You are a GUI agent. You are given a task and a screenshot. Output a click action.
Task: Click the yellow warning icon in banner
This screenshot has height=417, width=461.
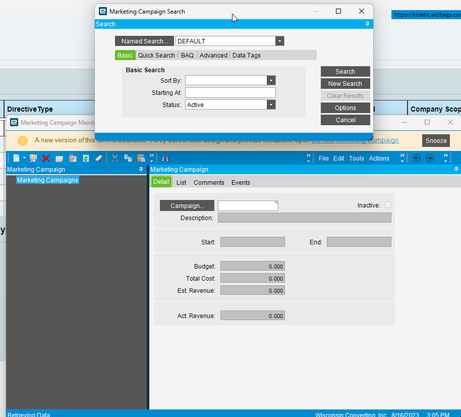click(x=23, y=141)
